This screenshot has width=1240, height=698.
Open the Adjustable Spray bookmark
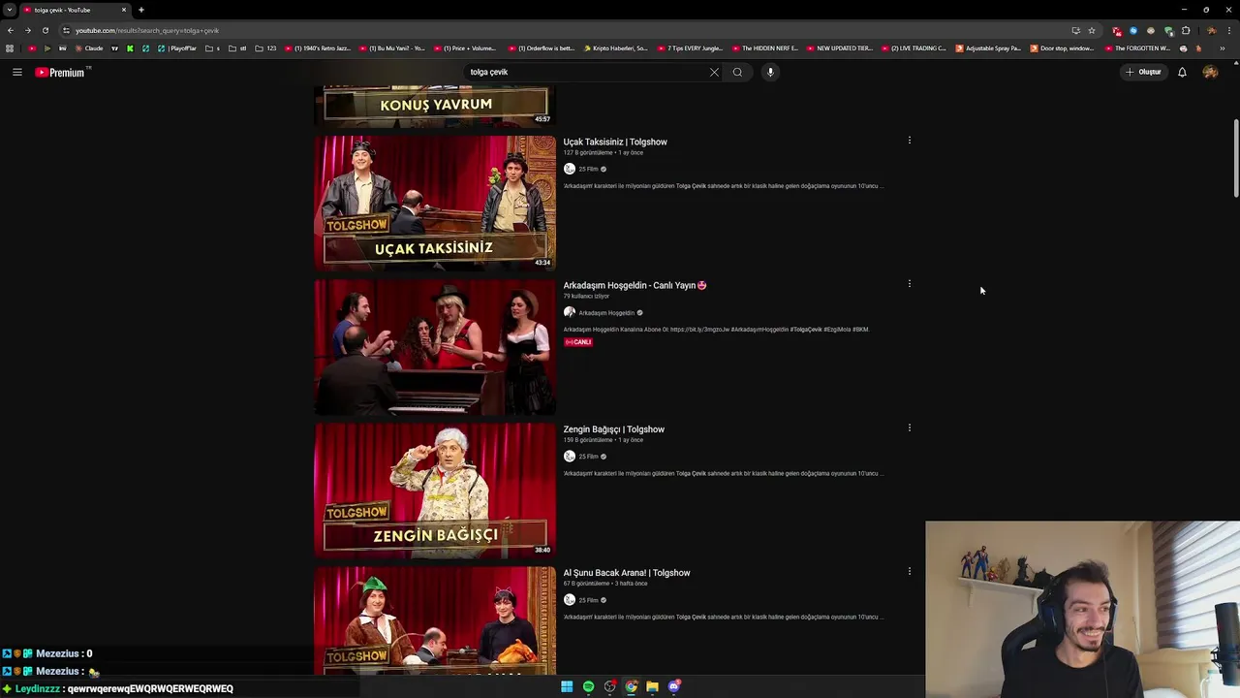coord(989,48)
